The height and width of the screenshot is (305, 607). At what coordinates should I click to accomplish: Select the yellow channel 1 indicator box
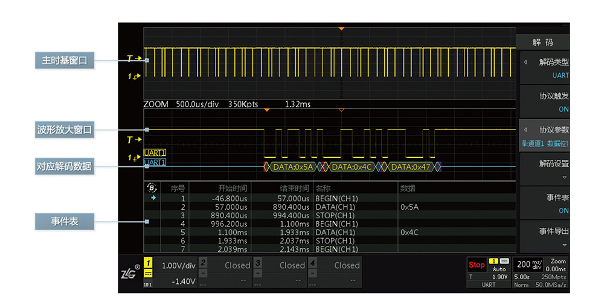point(148,263)
